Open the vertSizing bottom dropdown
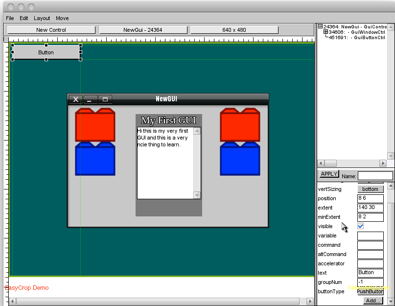Viewport: 395px width, 306px height. [x=370, y=189]
